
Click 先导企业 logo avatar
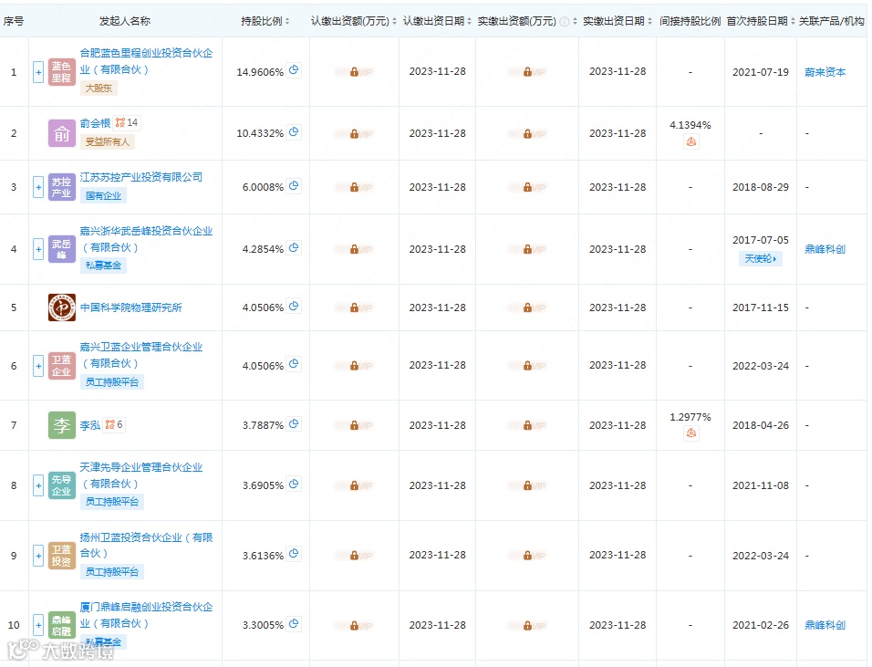(x=62, y=485)
